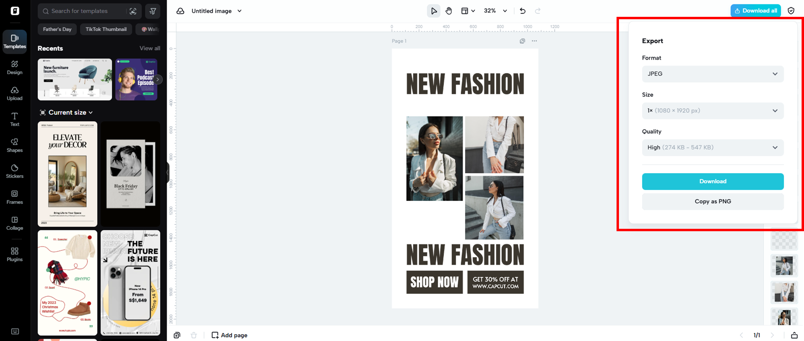Screen dimensions: 804x341
Task: Open the Stickers panel in sidebar
Action: [14, 171]
